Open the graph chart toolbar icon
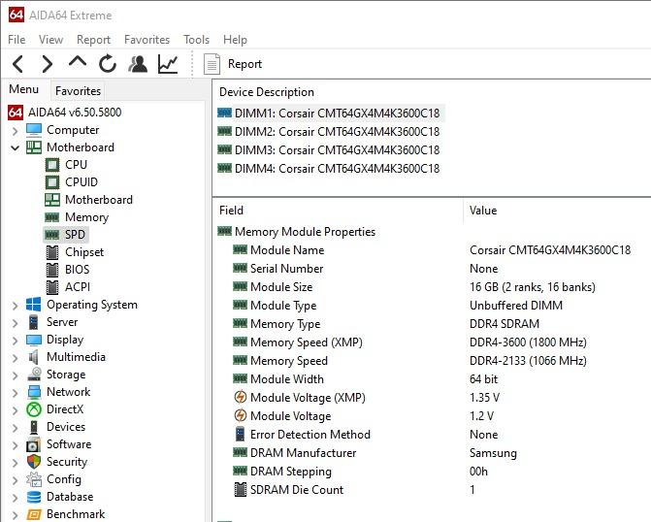 tap(168, 64)
